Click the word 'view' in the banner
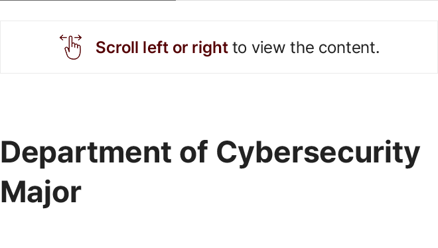 click(269, 48)
